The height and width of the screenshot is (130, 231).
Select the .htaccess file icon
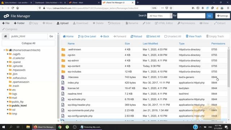(x=63, y=77)
